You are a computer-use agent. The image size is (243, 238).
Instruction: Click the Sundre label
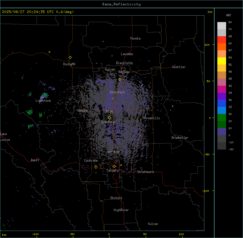(x=82, y=111)
